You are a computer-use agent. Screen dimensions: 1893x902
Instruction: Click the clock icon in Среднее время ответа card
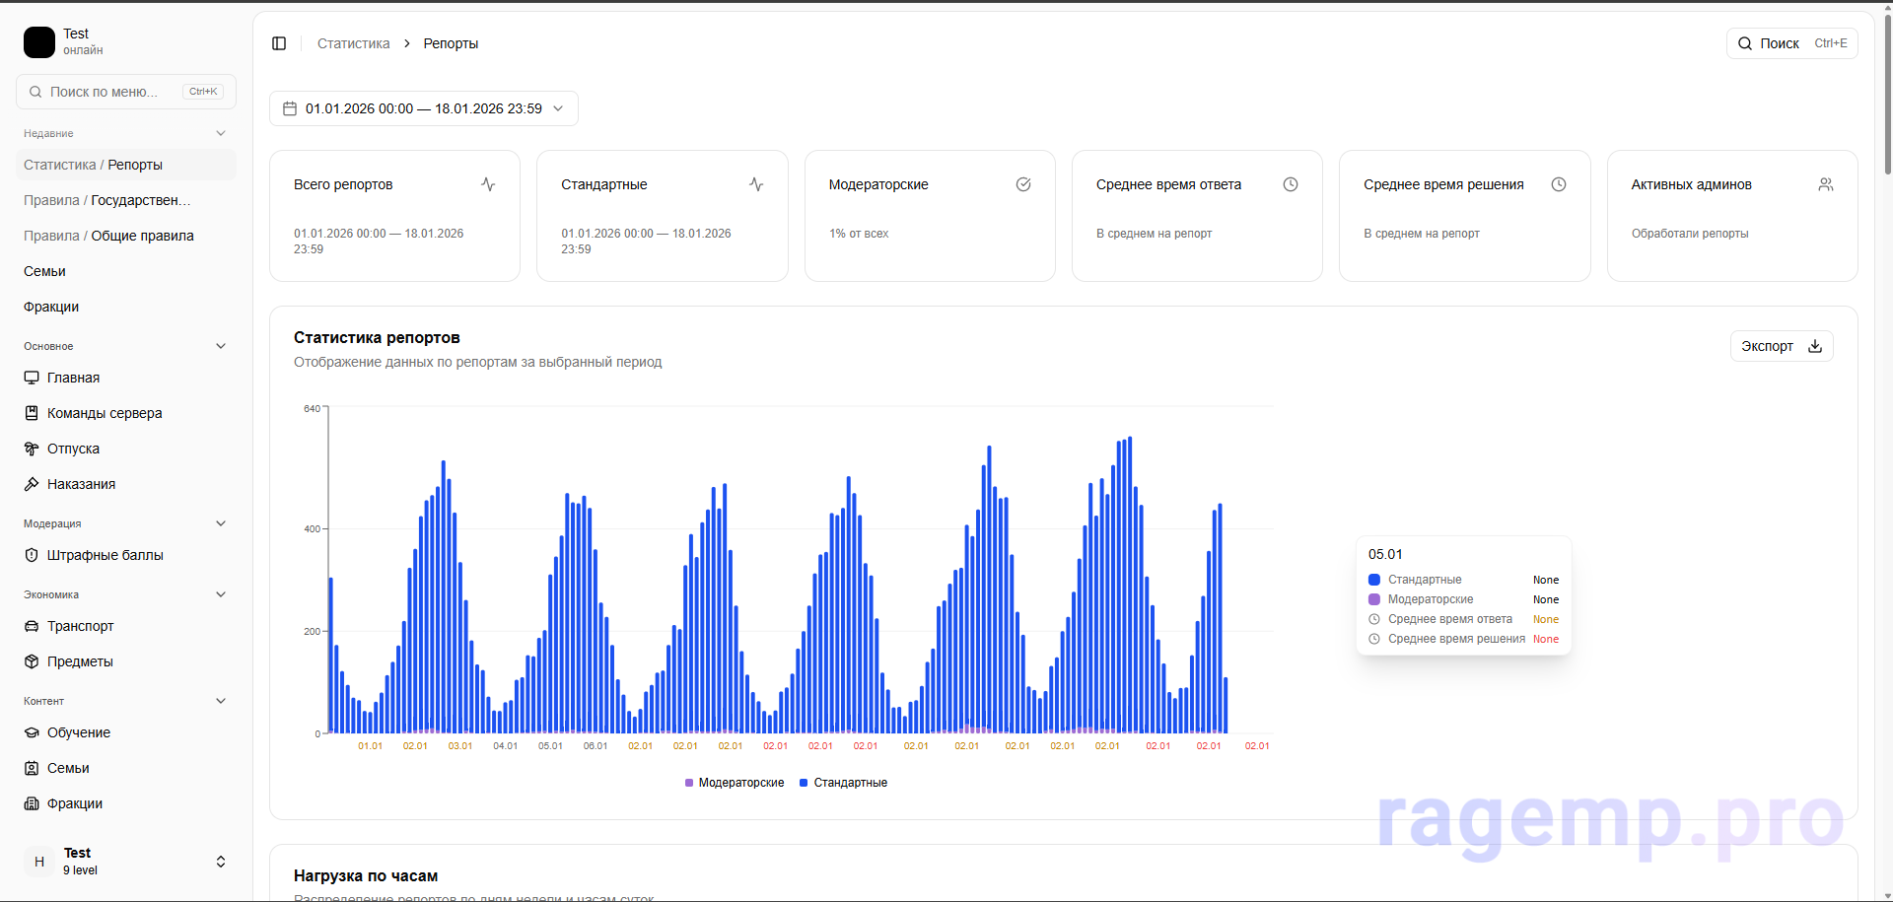pos(1291,184)
